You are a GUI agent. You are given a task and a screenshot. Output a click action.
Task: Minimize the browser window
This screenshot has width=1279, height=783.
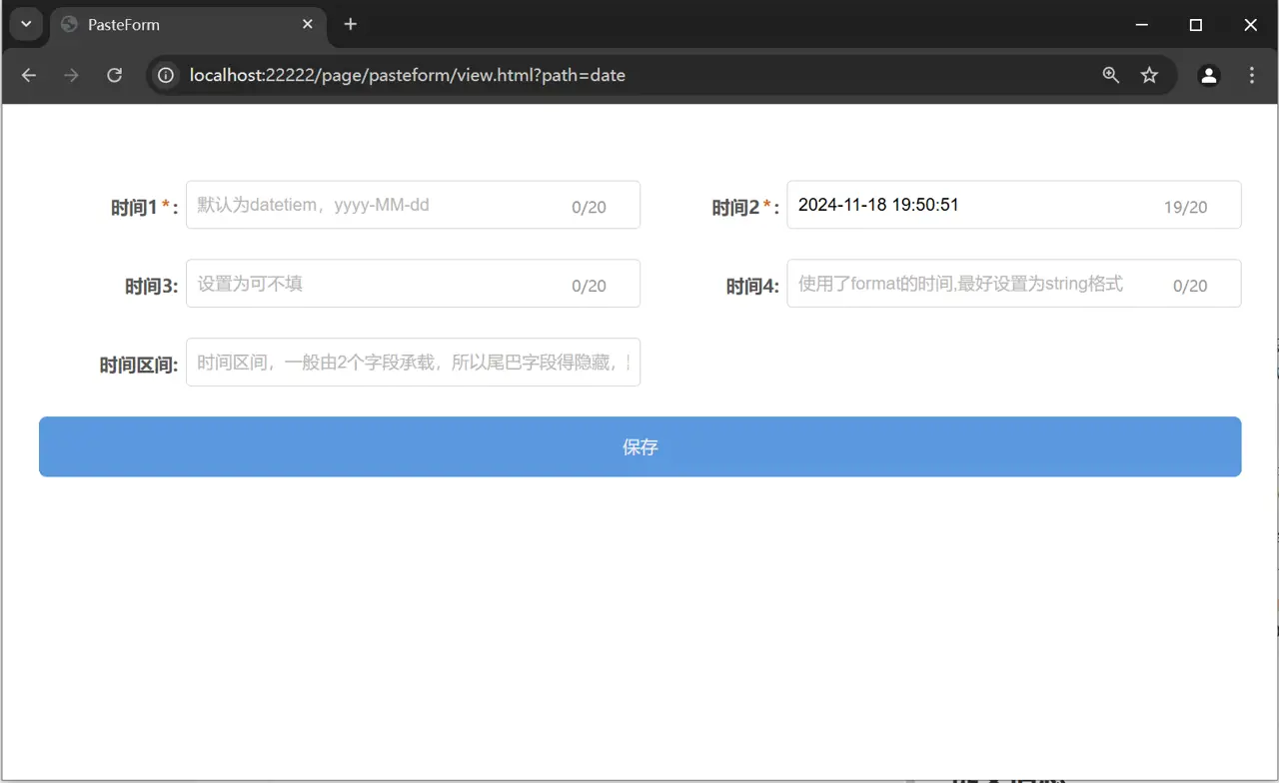click(x=1142, y=25)
